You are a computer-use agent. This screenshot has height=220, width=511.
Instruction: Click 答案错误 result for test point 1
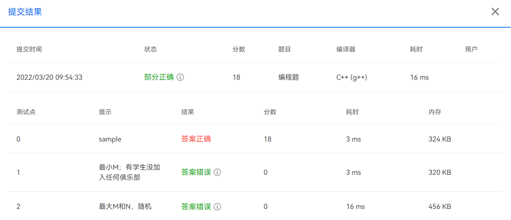(196, 172)
